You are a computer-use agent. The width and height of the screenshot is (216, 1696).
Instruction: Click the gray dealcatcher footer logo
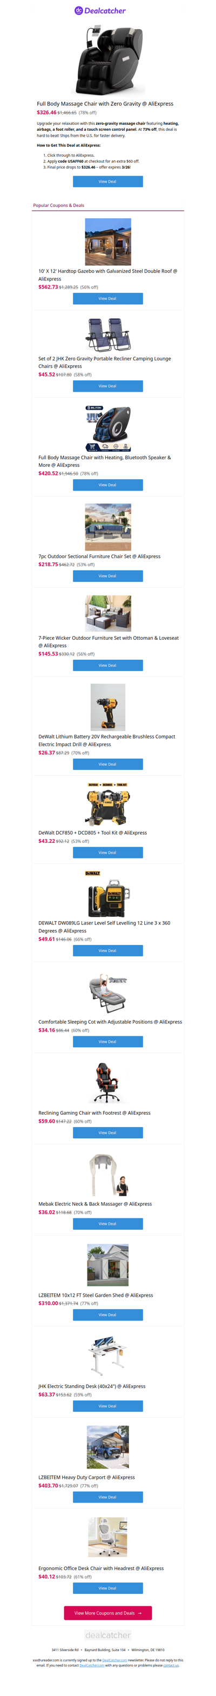click(108, 1635)
